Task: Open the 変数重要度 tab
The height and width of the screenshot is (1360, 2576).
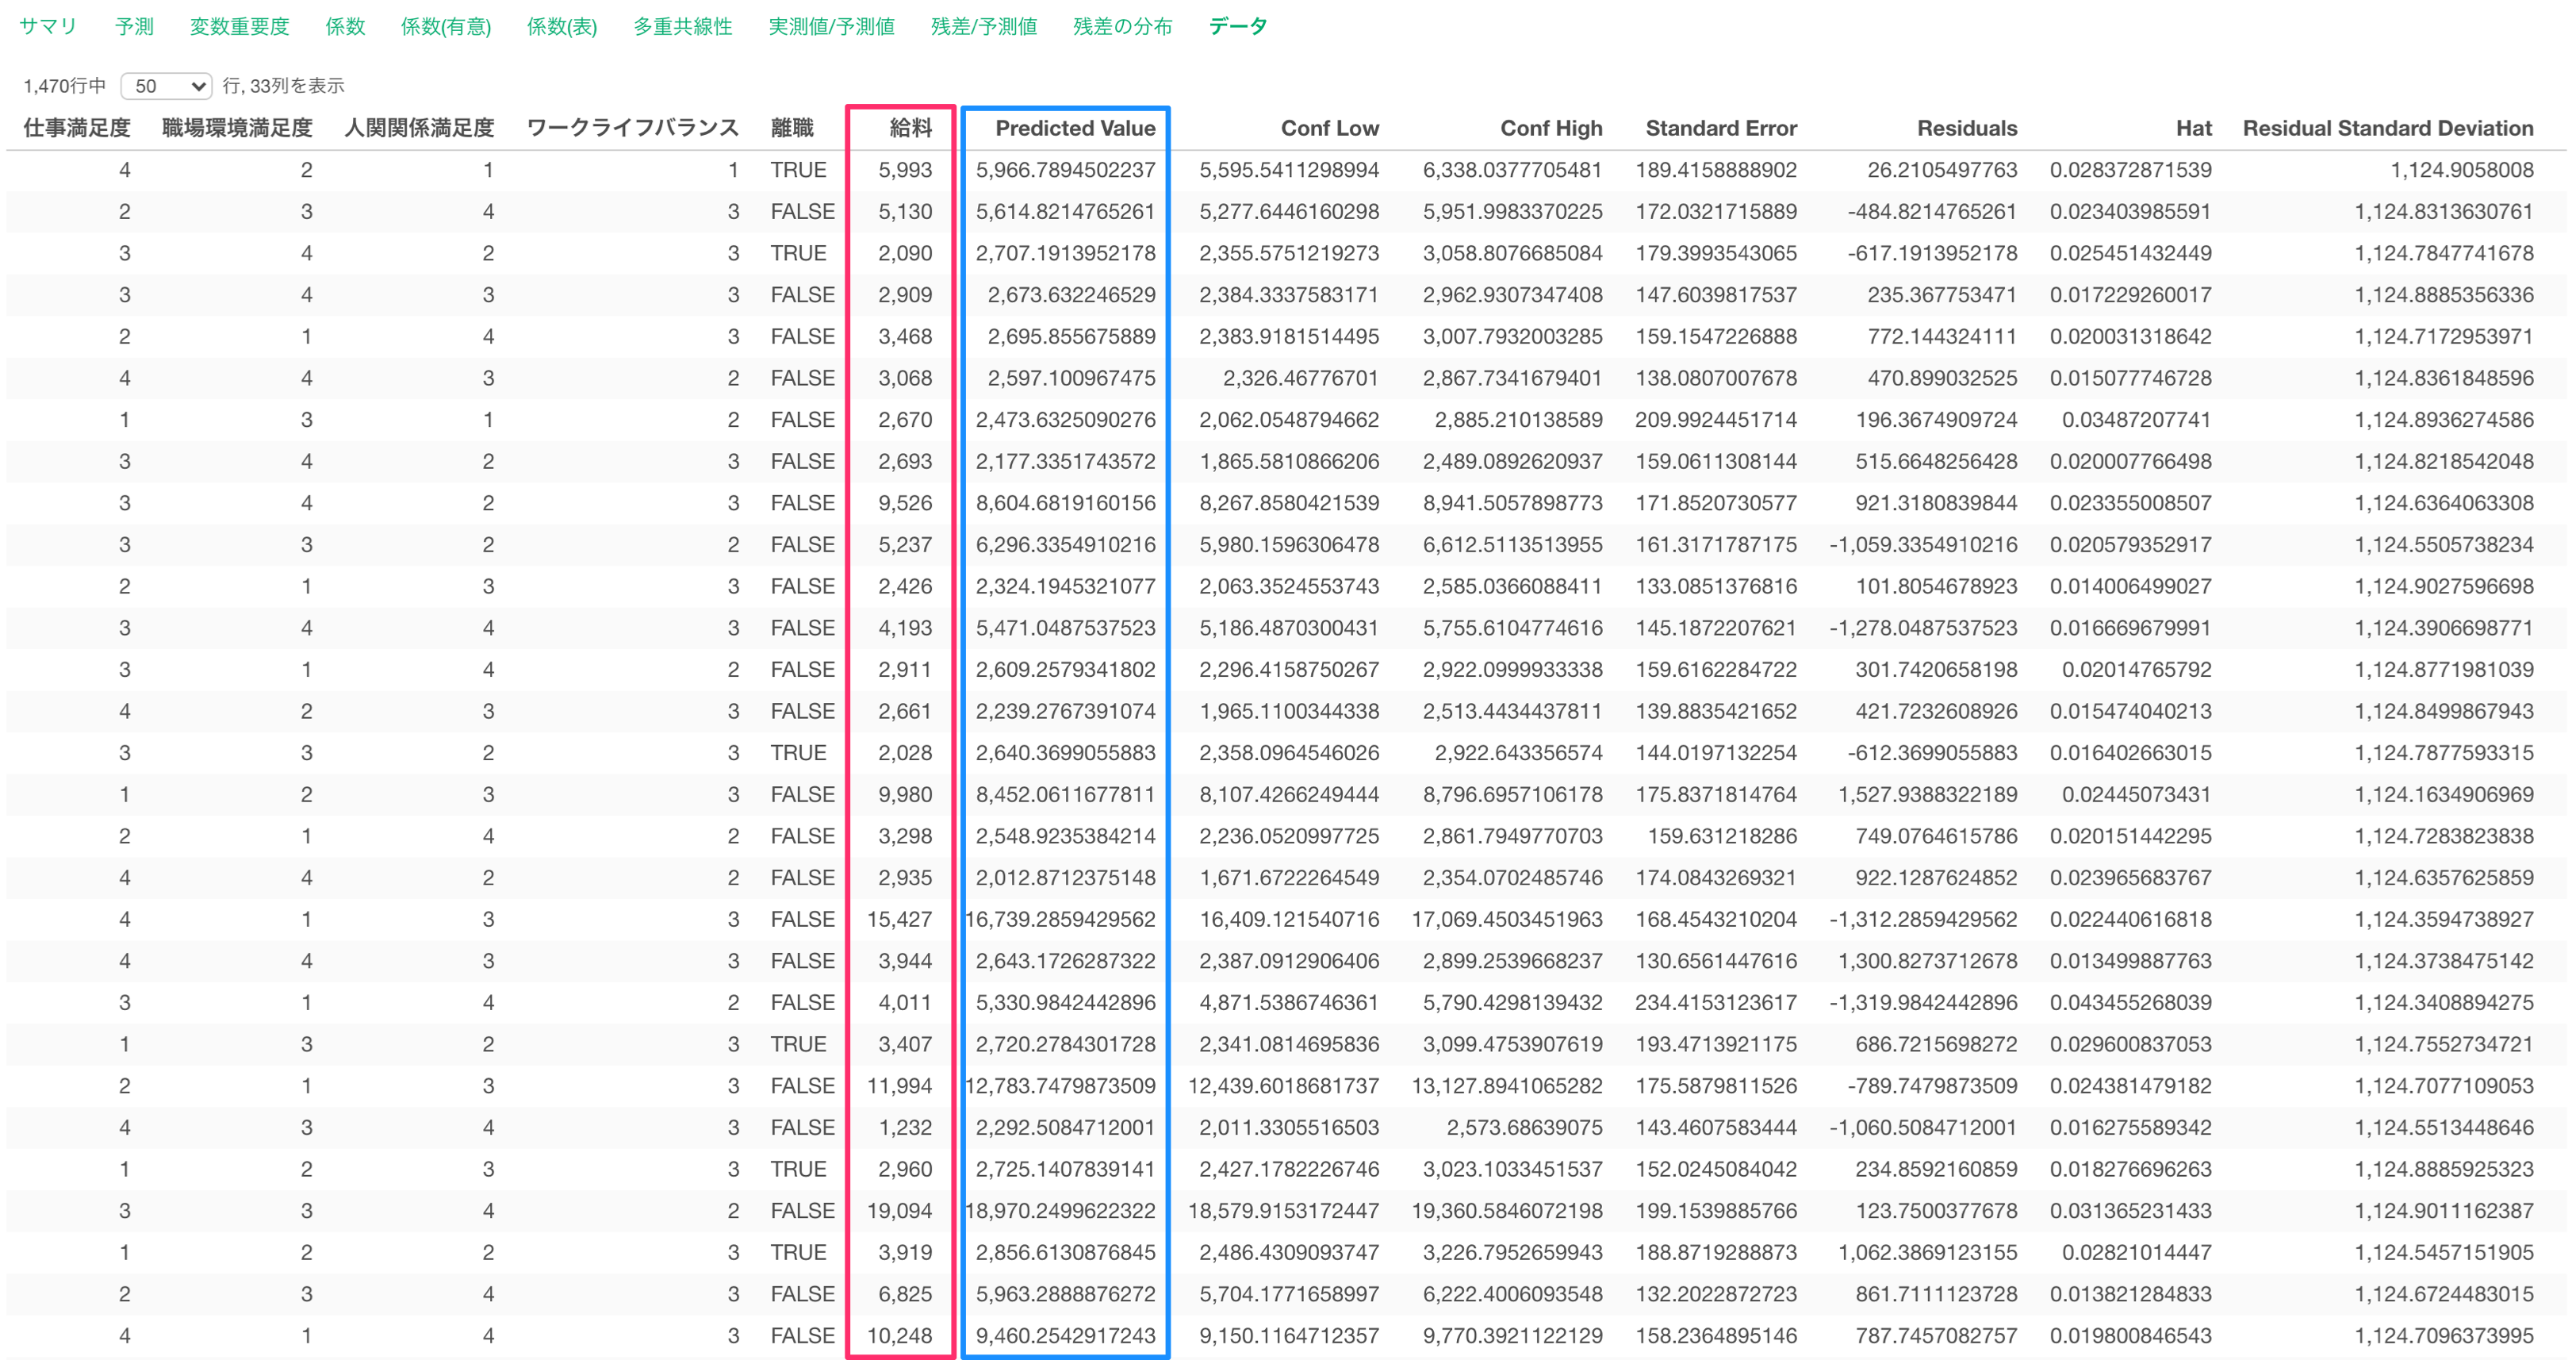Action: tap(239, 27)
